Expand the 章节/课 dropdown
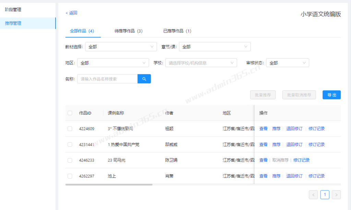 (x=215, y=47)
